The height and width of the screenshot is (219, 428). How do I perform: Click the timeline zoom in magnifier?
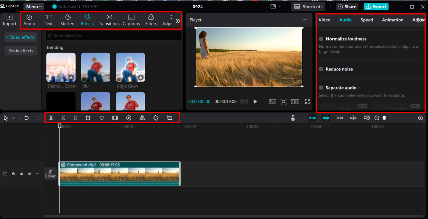[420, 118]
